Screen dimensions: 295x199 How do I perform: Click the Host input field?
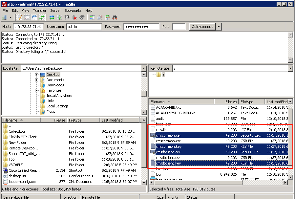(29, 27)
